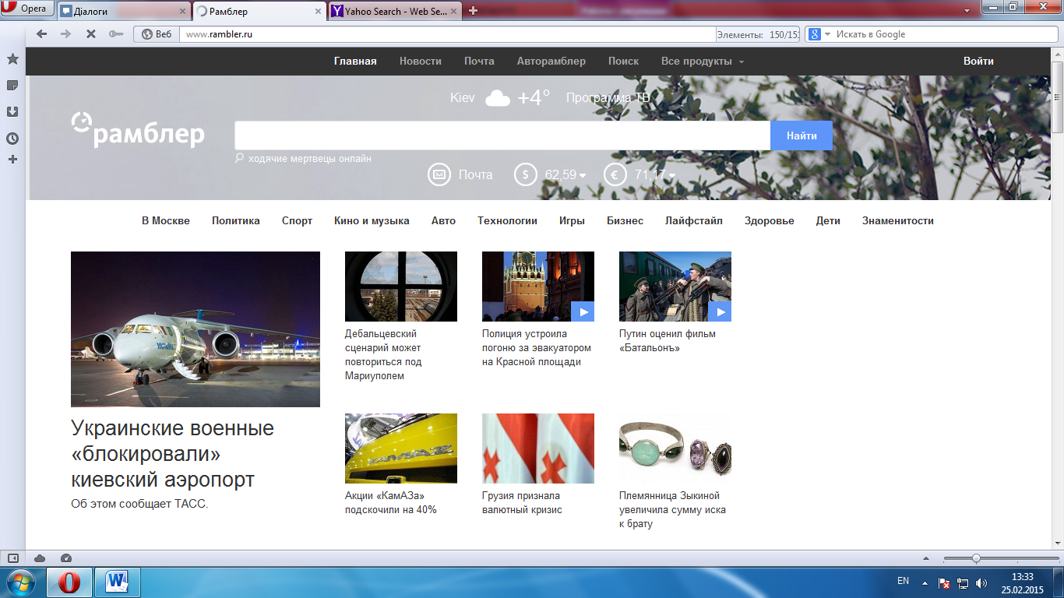Click the Rambler search input field
Image resolution: width=1064 pixels, height=598 pixels.
click(502, 135)
